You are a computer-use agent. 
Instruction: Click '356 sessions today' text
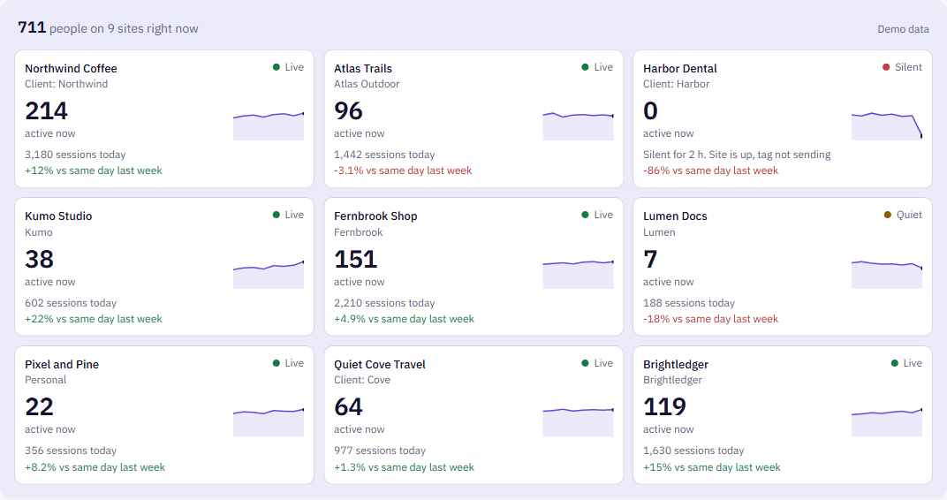71,451
